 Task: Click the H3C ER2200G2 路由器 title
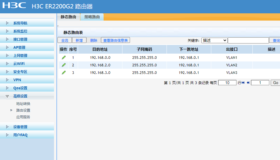tap(62, 6)
